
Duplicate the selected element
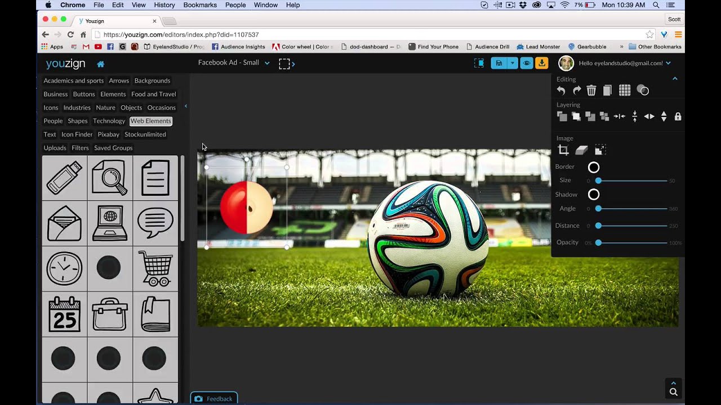point(607,91)
